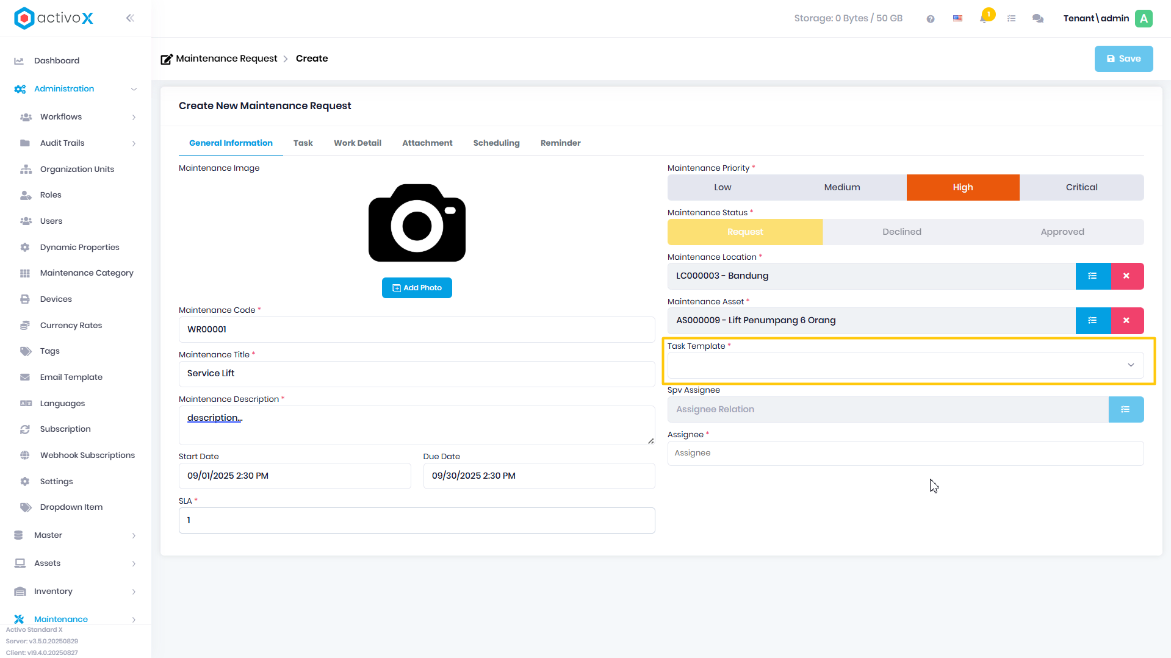Set status to Approved

coord(1062,232)
